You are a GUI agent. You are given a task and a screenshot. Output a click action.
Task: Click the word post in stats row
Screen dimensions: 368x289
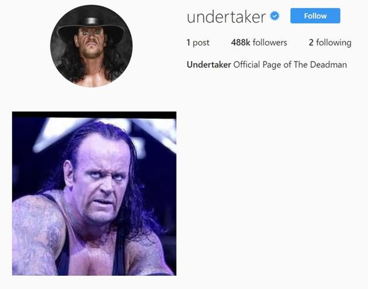point(201,43)
